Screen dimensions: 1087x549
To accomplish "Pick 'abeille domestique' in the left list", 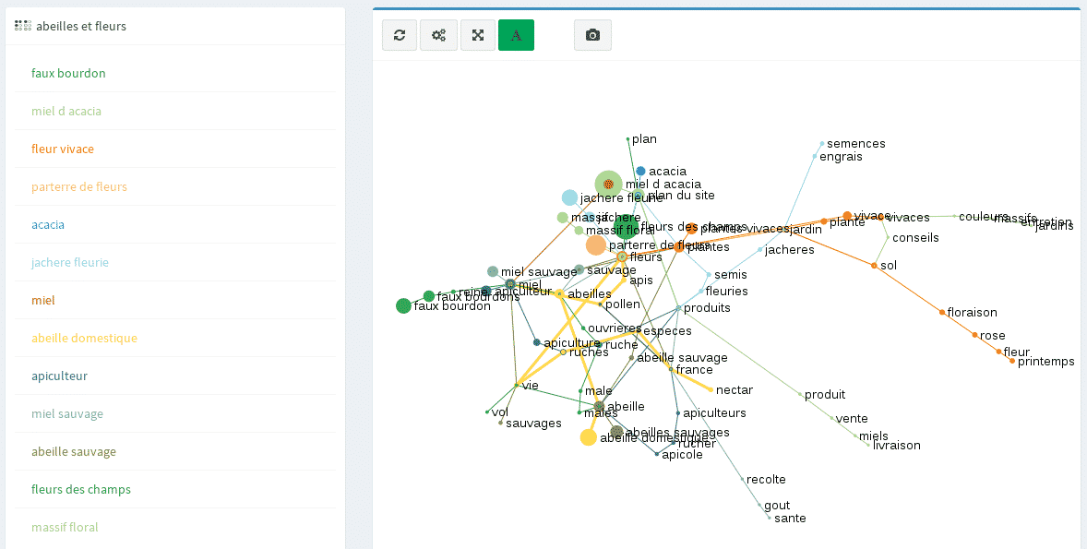I will (x=85, y=338).
